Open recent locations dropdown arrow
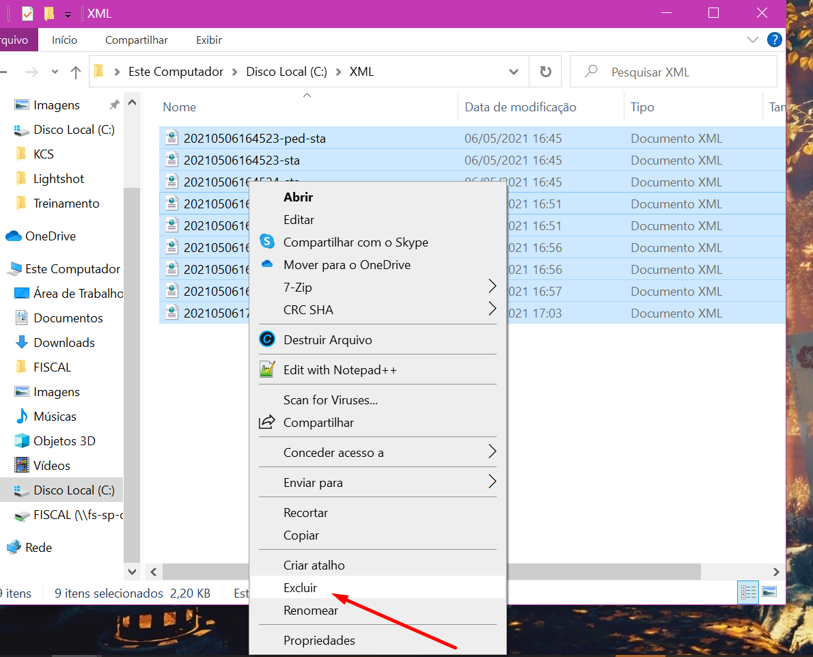Screen dimensions: 813x657 point(55,72)
